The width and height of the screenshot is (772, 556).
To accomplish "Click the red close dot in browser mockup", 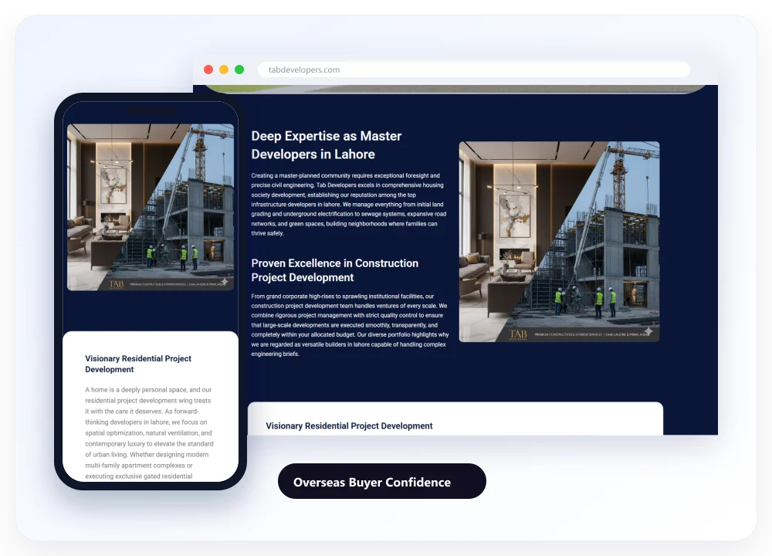I will pos(208,69).
